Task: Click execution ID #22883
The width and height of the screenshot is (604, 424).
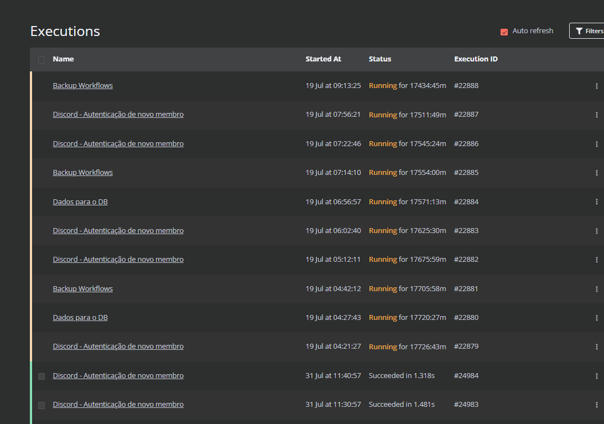Action: [466, 230]
